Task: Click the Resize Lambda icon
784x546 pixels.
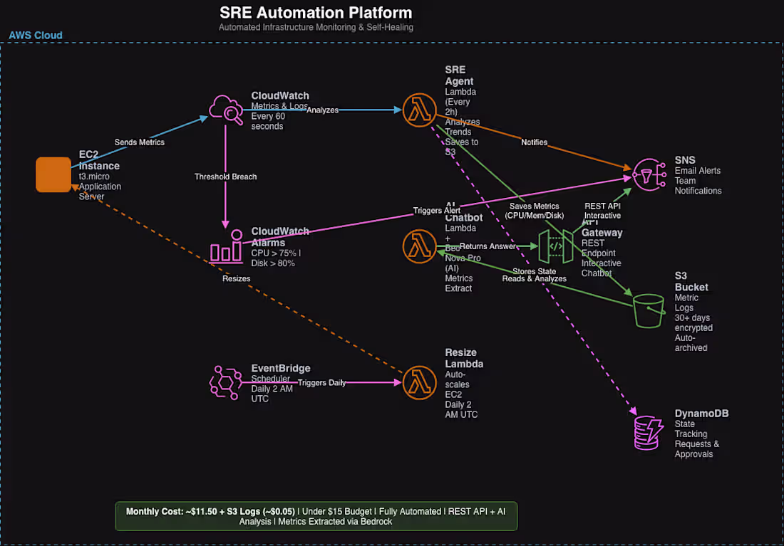Action: [420, 383]
